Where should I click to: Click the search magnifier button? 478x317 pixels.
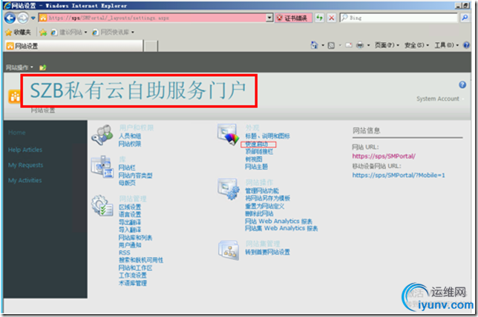pyautogui.click(x=465, y=18)
